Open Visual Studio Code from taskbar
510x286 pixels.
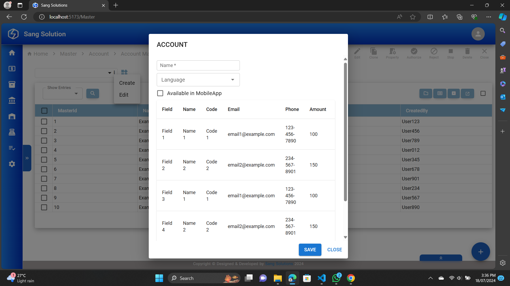tap(321, 278)
